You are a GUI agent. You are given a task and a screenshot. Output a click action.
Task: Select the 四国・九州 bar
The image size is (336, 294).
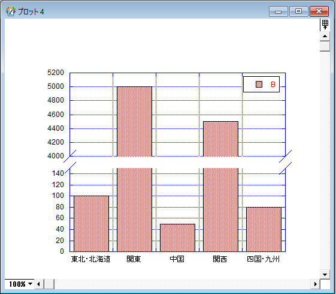coord(264,229)
